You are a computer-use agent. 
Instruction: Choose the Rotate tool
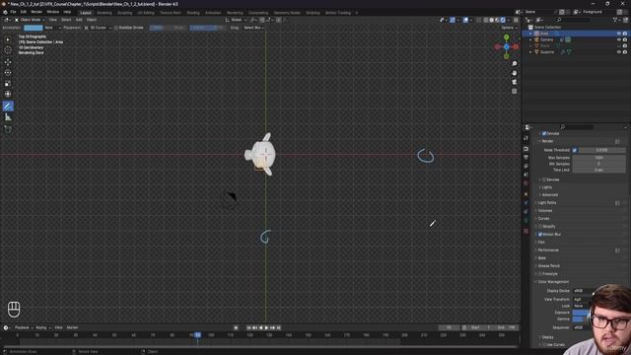click(x=8, y=73)
